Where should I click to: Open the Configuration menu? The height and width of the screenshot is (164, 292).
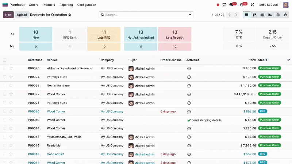87,5
